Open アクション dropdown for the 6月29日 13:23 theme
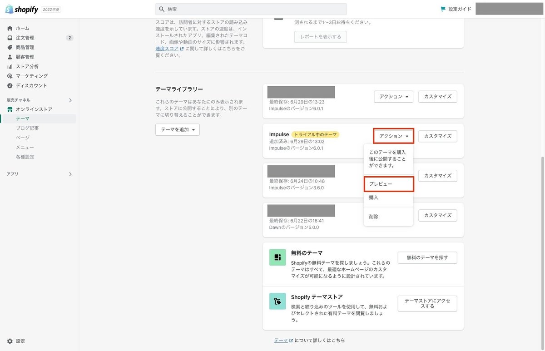 pos(393,97)
